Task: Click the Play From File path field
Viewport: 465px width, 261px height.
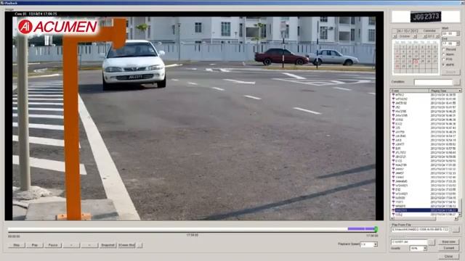Action: coord(420,229)
